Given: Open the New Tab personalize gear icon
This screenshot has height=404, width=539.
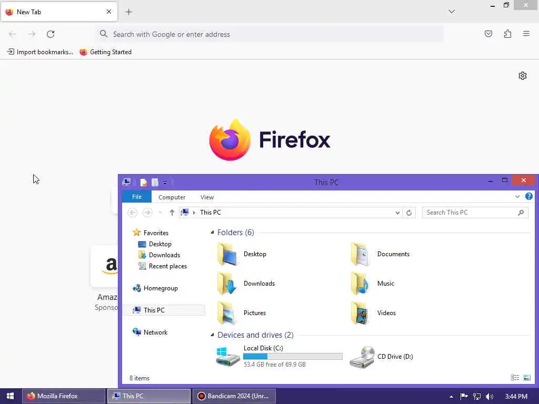Looking at the screenshot, I should pos(523,76).
